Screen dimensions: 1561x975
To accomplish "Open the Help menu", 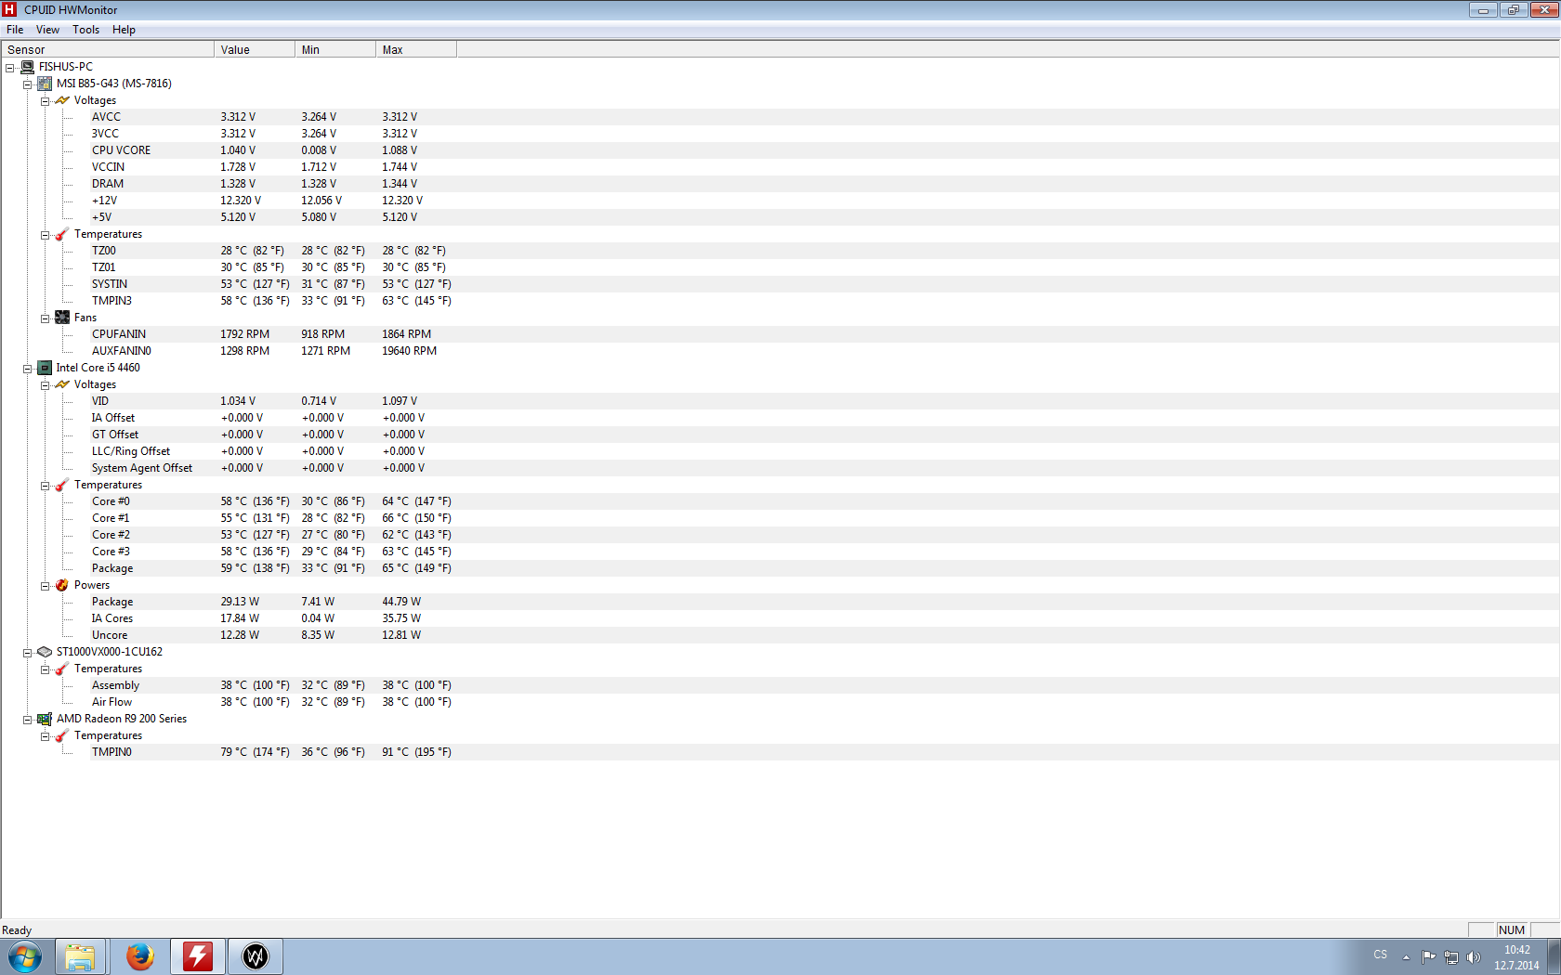I will point(124,30).
